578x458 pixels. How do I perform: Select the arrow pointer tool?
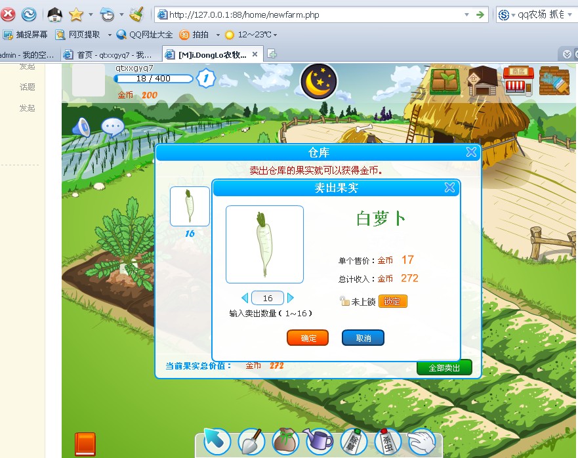click(x=217, y=441)
